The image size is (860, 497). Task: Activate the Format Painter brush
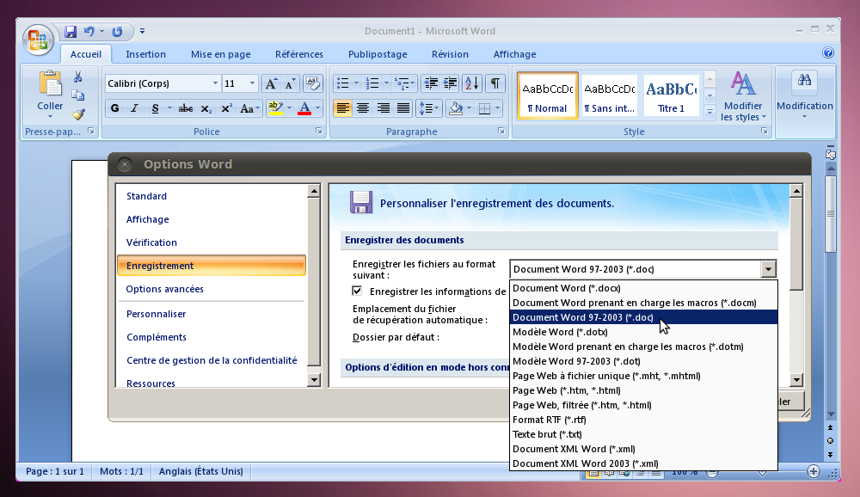click(78, 114)
